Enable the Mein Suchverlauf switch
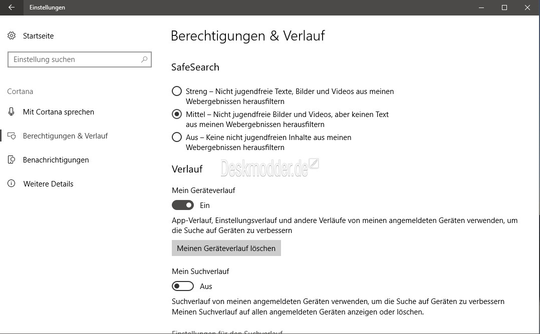The height and width of the screenshot is (334, 540). 183,286
